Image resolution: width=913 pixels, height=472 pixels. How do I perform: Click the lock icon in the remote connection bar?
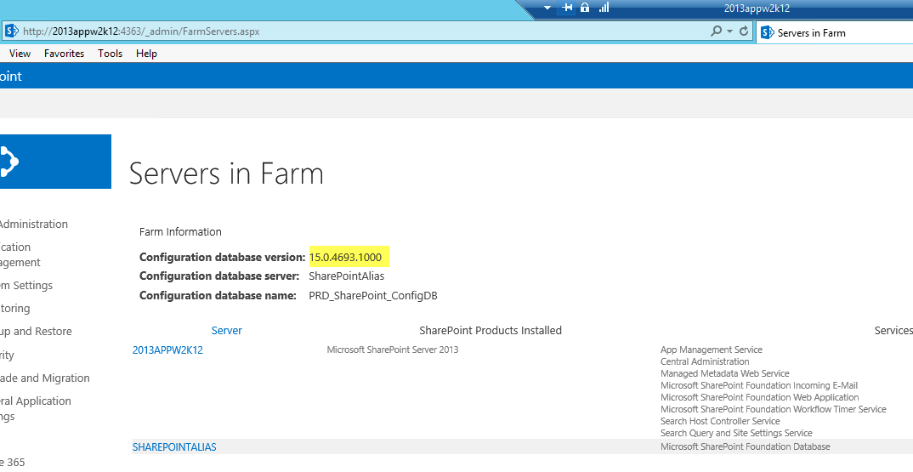pyautogui.click(x=585, y=8)
